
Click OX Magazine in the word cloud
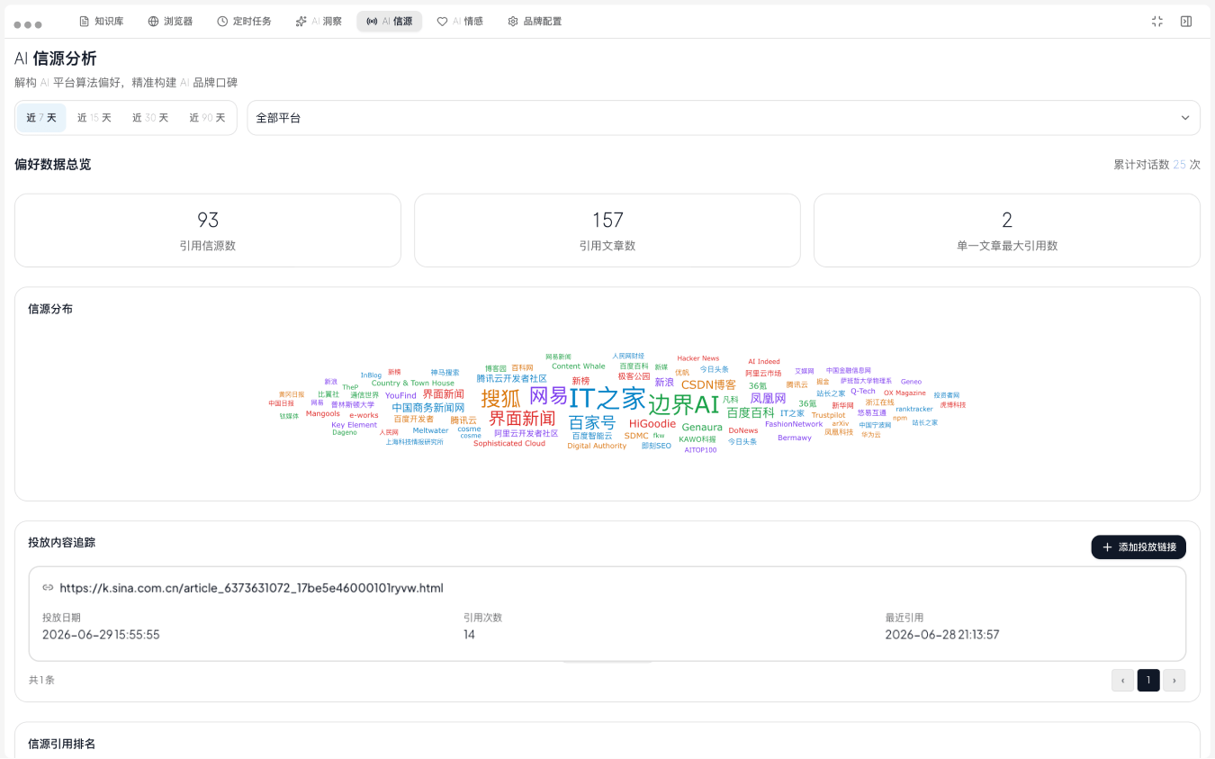(x=904, y=393)
